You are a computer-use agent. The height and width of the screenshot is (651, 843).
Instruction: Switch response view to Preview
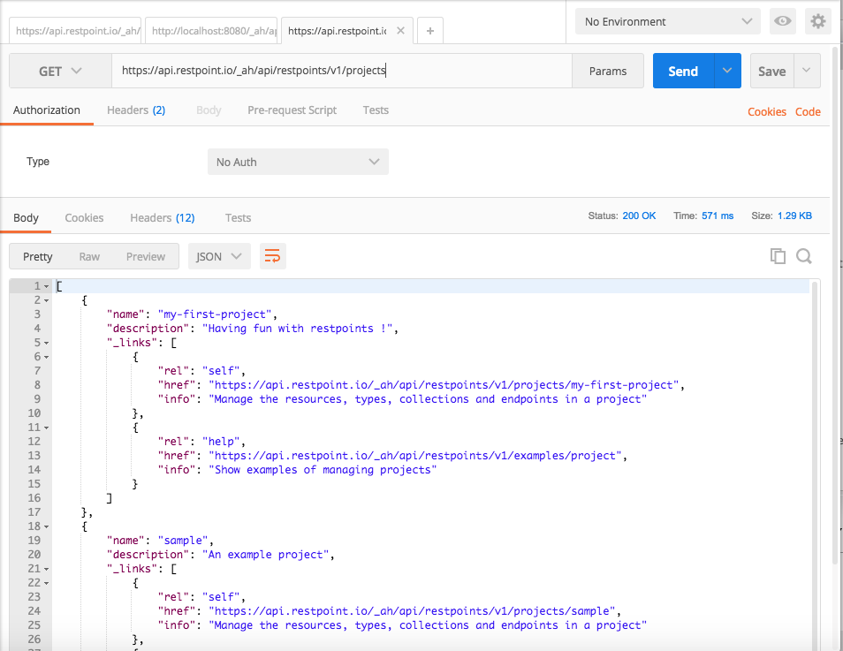coord(146,256)
